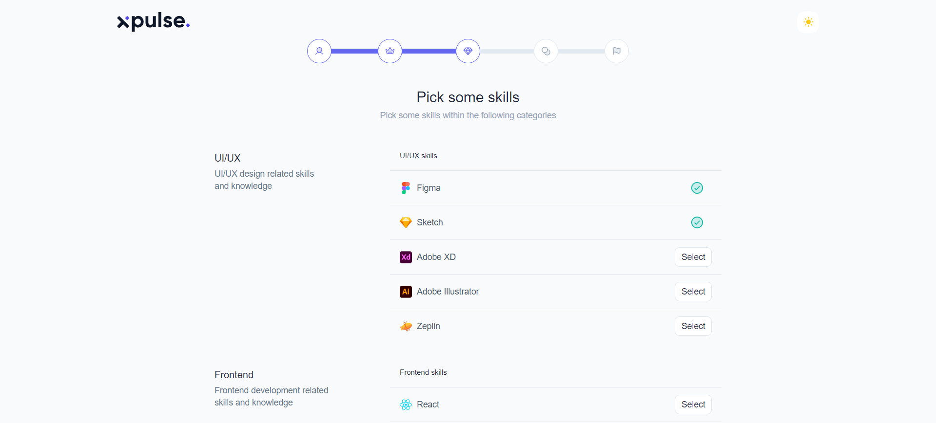Viewport: 936px width, 423px height.
Task: Click the Figma logo icon
Action: pos(406,188)
